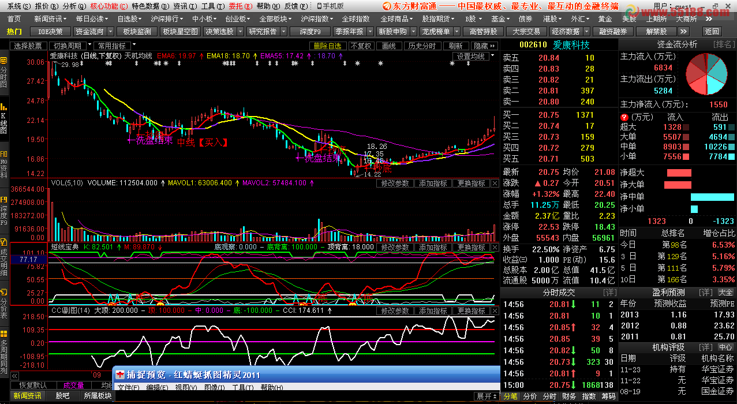Switch to K线图 in the left sidebar
737x404 pixels.
pyautogui.click(x=3, y=119)
